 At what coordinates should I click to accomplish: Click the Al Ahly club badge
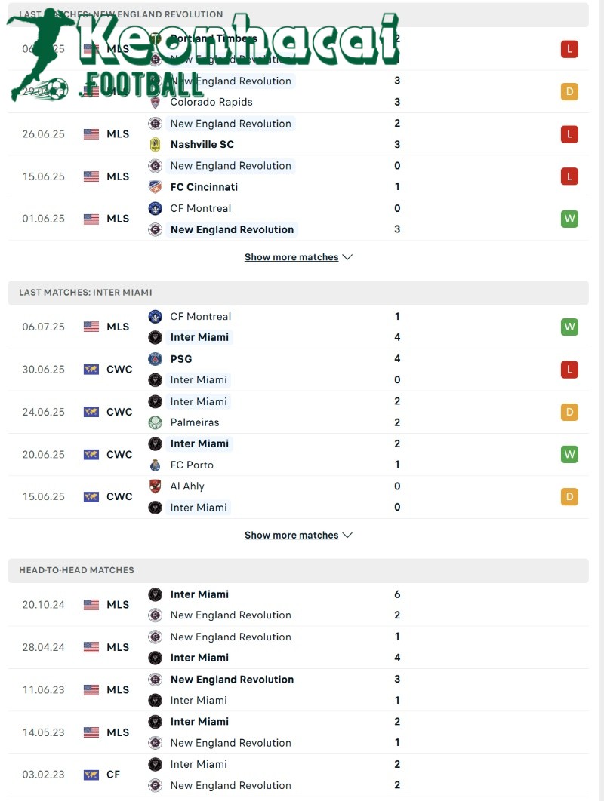tap(156, 486)
